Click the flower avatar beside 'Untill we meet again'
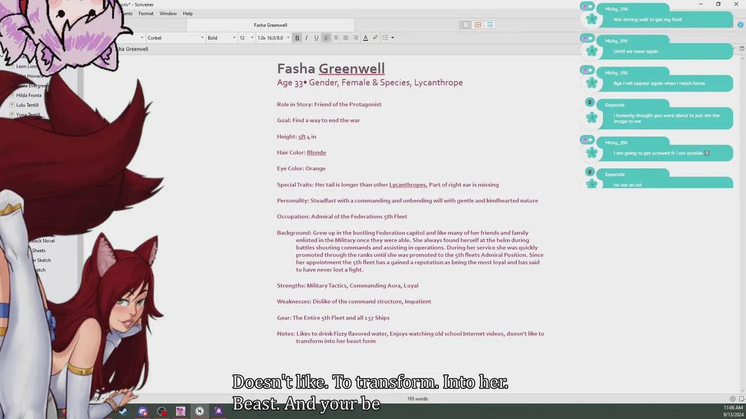 coord(592,51)
